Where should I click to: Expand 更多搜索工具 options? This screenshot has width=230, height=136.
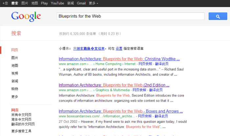point(21,131)
